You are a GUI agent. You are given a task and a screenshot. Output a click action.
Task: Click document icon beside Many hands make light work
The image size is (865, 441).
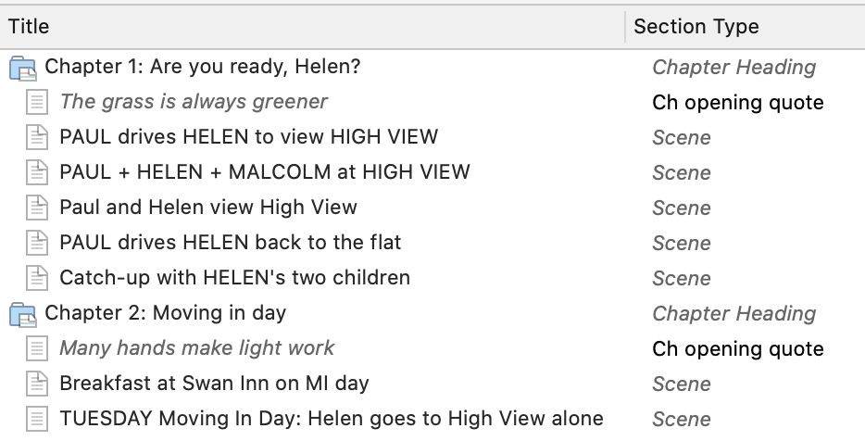37,349
